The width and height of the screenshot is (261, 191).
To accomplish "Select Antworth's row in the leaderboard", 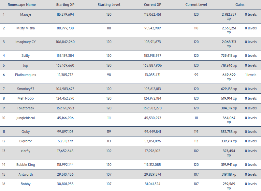I will tap(25, 175).
